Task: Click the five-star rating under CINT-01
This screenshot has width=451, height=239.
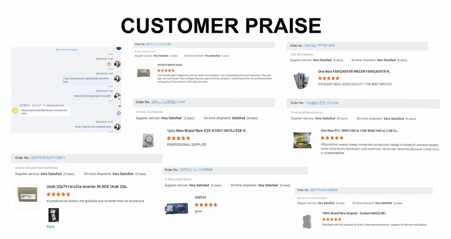Action: point(206,205)
